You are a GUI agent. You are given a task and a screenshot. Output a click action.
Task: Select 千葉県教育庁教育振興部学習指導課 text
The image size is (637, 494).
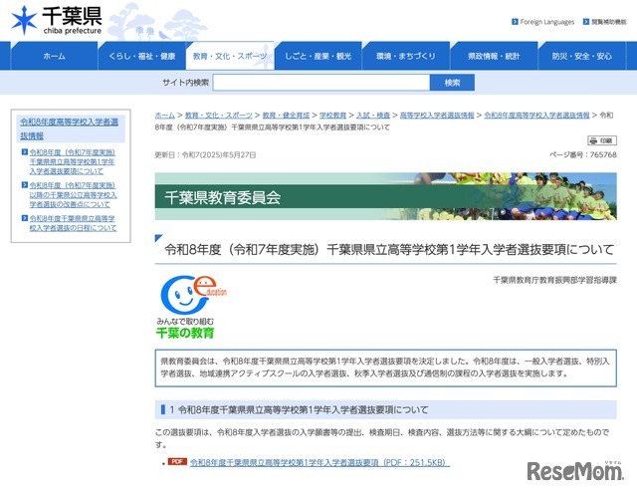[554, 280]
